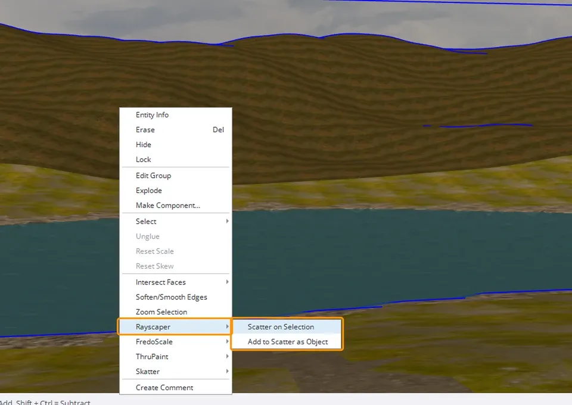Expand the Select submenu
The width and height of the screenshot is (572, 405).
coord(175,222)
